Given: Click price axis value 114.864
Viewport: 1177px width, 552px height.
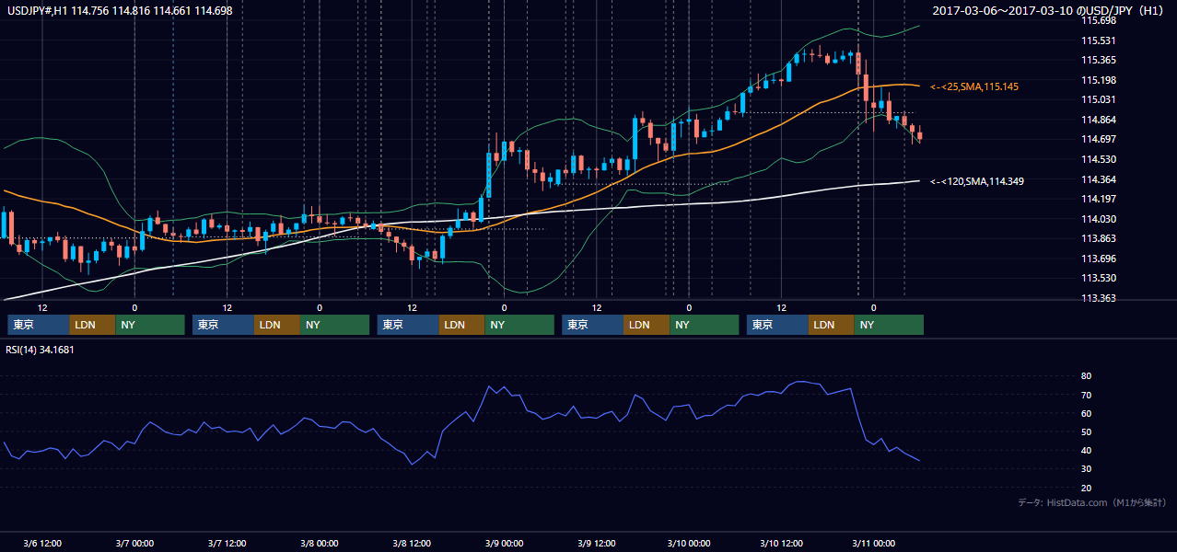Looking at the screenshot, I should (x=1098, y=120).
